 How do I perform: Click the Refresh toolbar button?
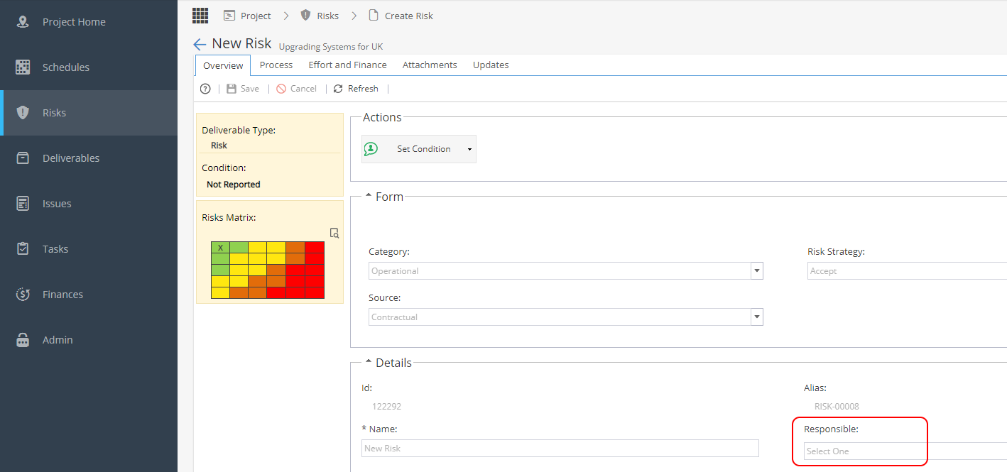click(x=356, y=89)
